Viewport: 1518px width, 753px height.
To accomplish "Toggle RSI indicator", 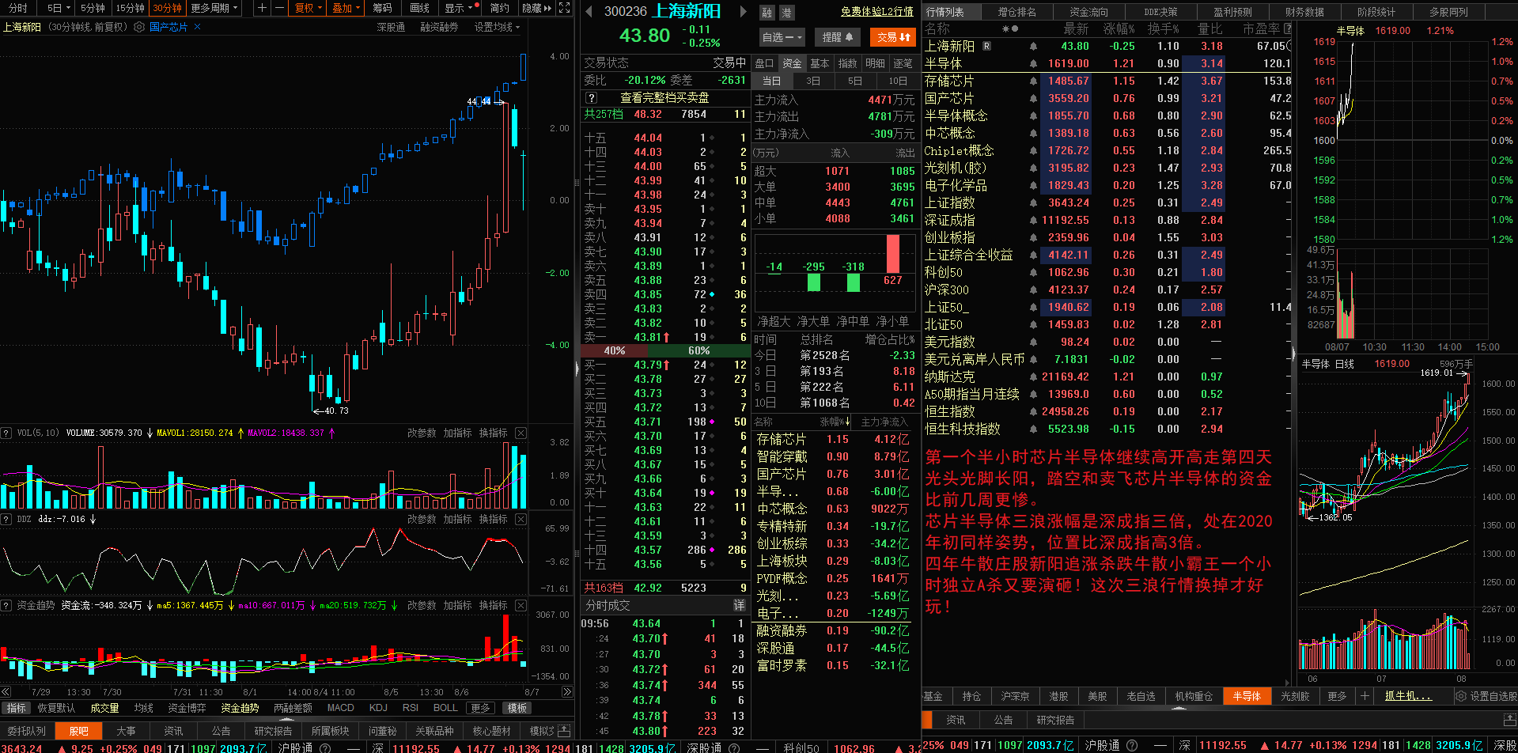I will tap(410, 708).
